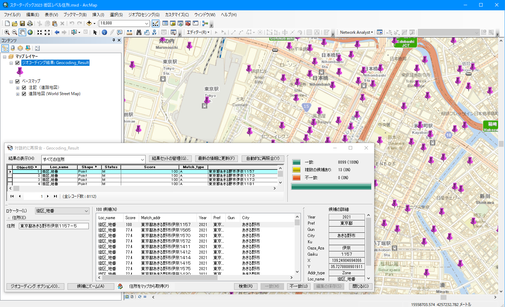Image resolution: width=505 pixels, height=307 pixels.
Task: Click the 不一致(U) button
Action: 298,286
